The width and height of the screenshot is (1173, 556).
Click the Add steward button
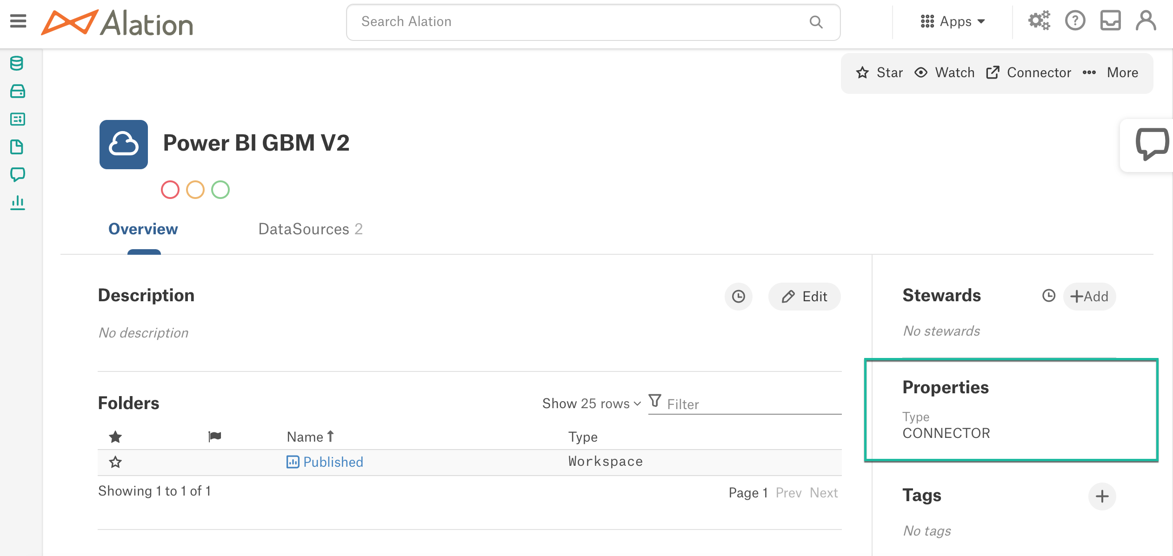pos(1089,296)
